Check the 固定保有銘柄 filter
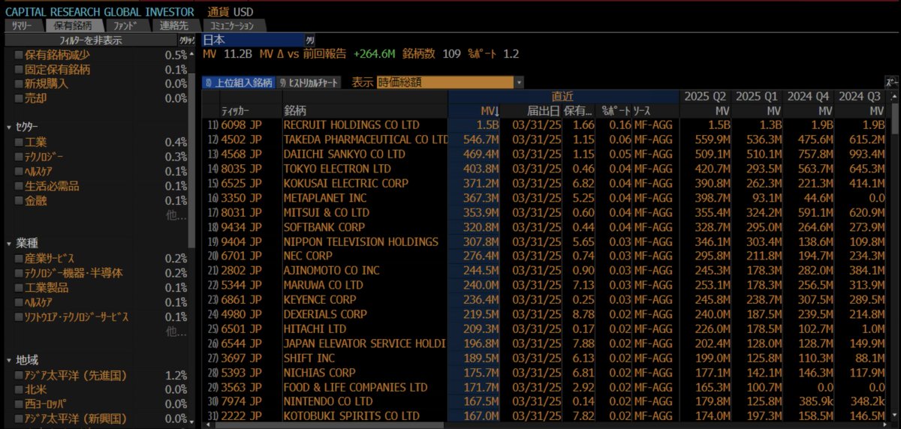901x429 pixels. tap(20, 70)
